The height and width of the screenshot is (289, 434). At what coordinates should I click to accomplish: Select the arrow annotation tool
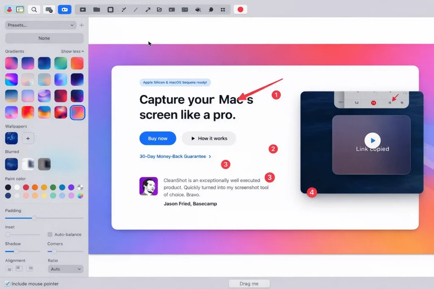coord(147,9)
